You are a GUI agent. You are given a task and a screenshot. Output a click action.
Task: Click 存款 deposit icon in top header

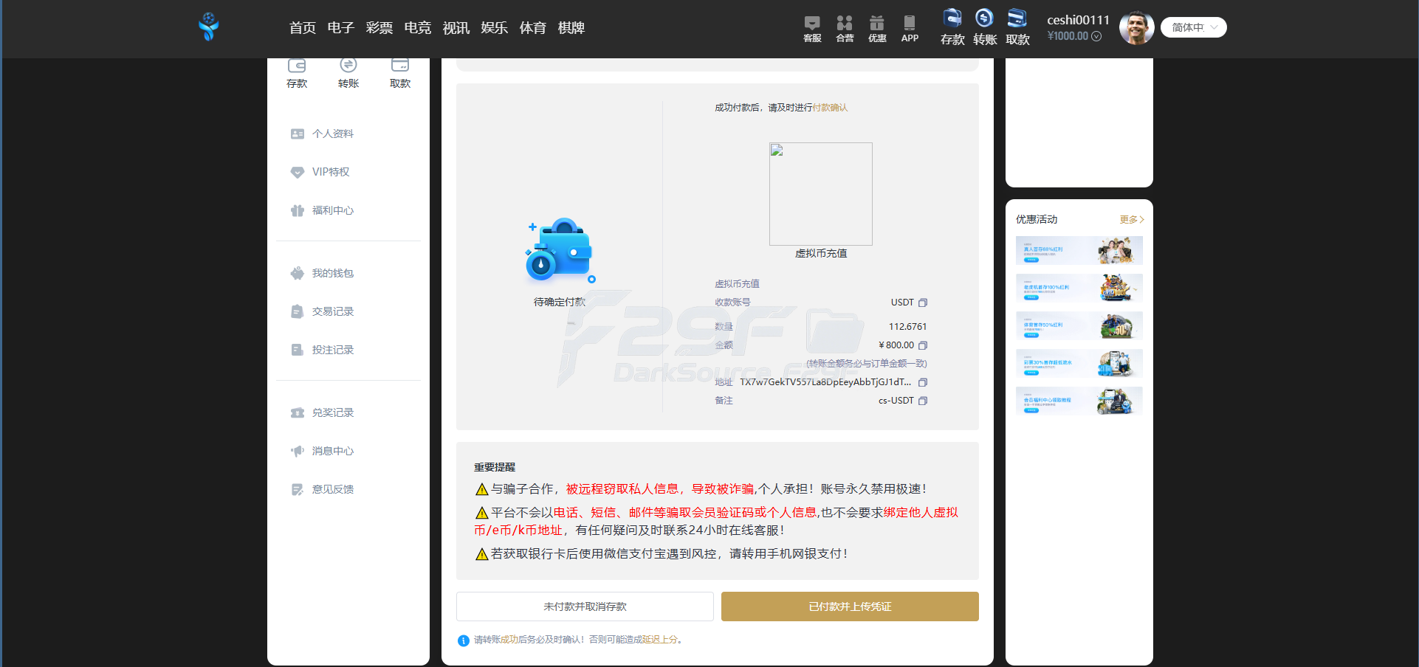coord(952,27)
